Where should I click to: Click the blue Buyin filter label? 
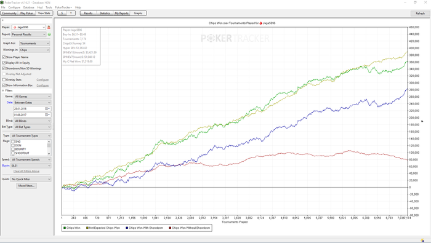(6, 166)
